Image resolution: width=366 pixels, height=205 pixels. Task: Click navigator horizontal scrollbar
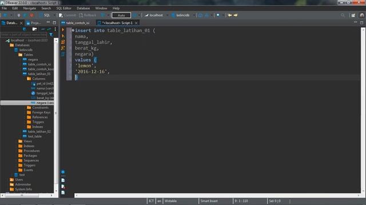click(27, 195)
